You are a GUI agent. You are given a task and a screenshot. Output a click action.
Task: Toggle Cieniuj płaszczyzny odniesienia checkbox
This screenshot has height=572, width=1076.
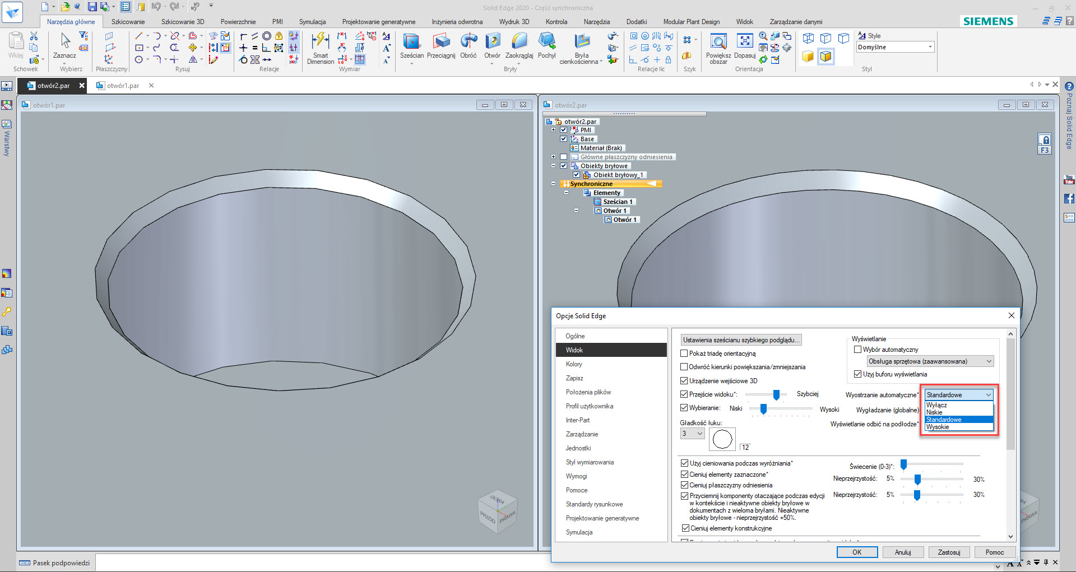[x=684, y=485]
